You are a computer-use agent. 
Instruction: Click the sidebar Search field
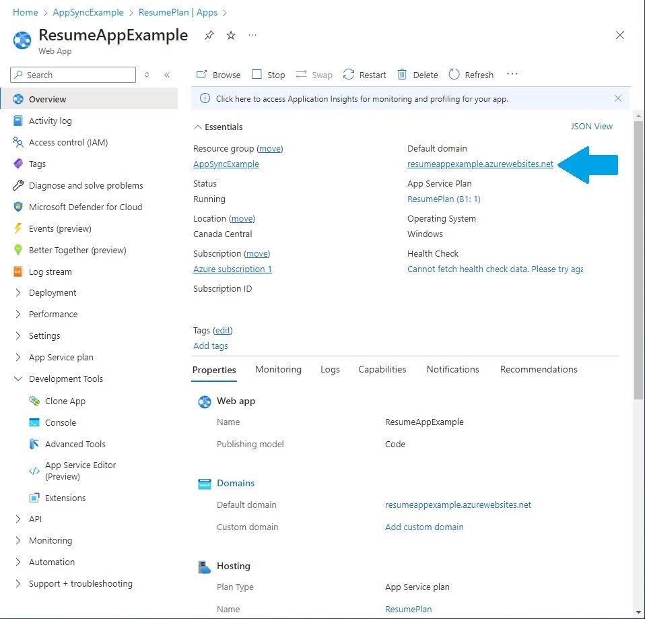pos(73,75)
